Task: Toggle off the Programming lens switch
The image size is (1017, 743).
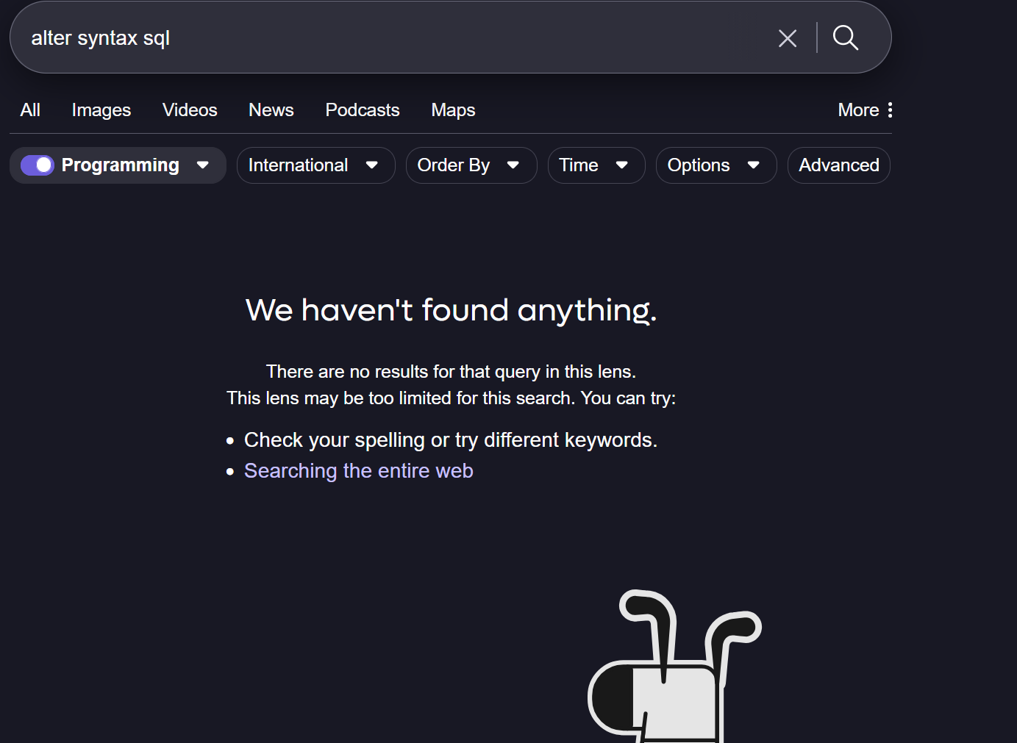Action: tap(38, 165)
